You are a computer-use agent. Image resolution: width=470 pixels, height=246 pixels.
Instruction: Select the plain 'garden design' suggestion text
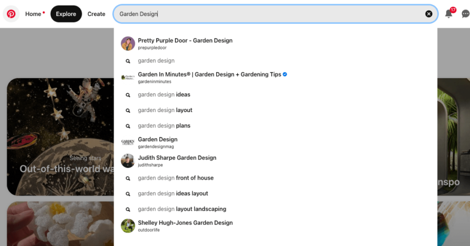pyautogui.click(x=156, y=61)
